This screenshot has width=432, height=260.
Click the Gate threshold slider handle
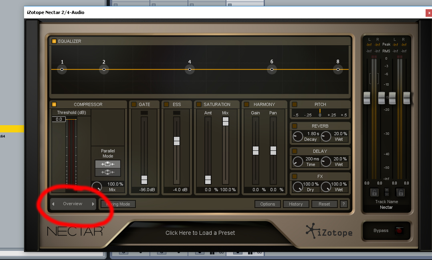(144, 180)
